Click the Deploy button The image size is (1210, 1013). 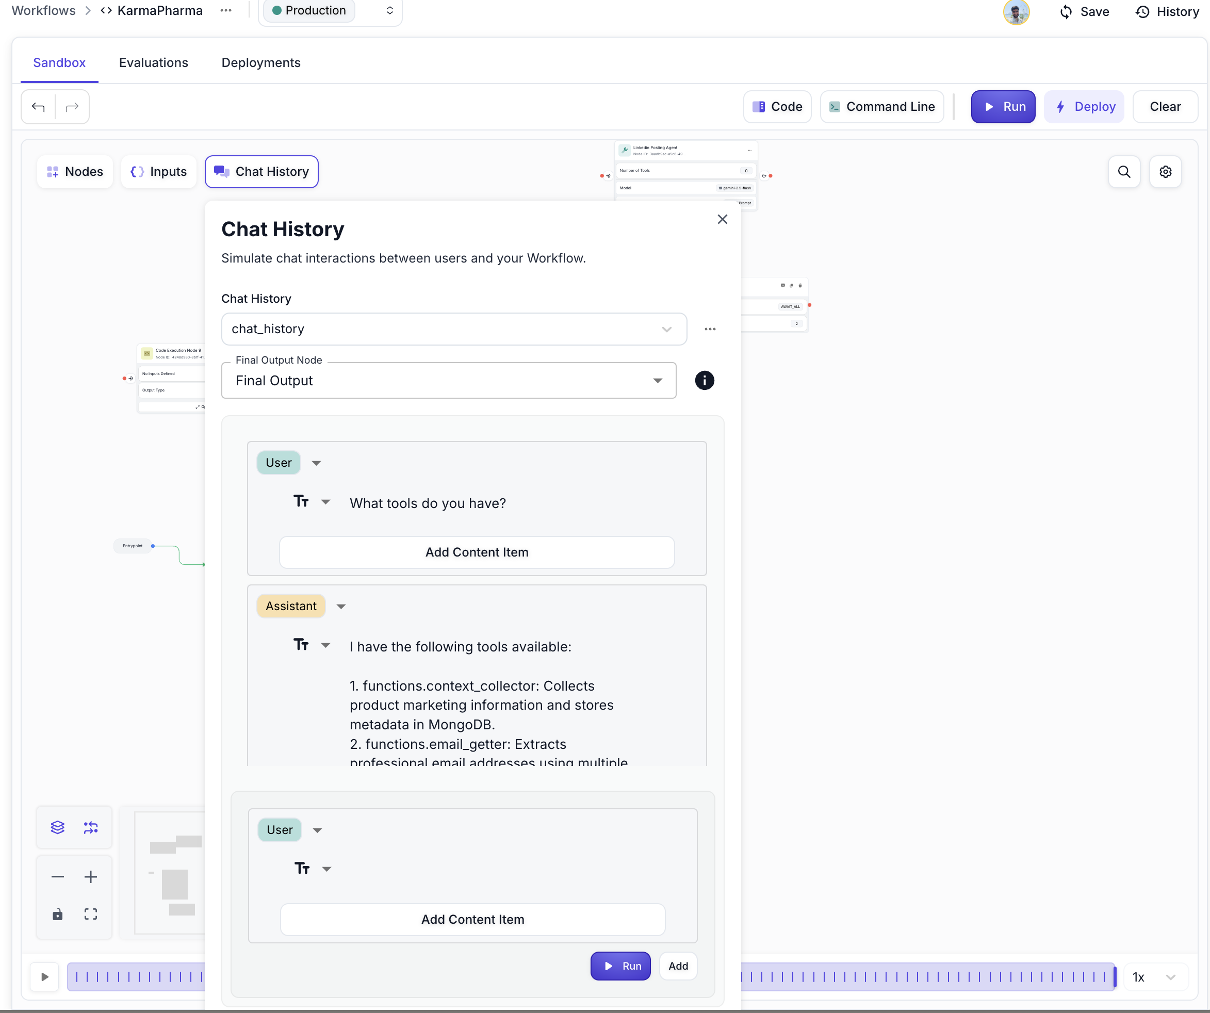(x=1083, y=107)
